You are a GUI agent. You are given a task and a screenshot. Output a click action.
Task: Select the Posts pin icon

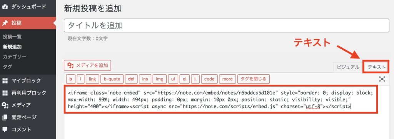(5, 23)
